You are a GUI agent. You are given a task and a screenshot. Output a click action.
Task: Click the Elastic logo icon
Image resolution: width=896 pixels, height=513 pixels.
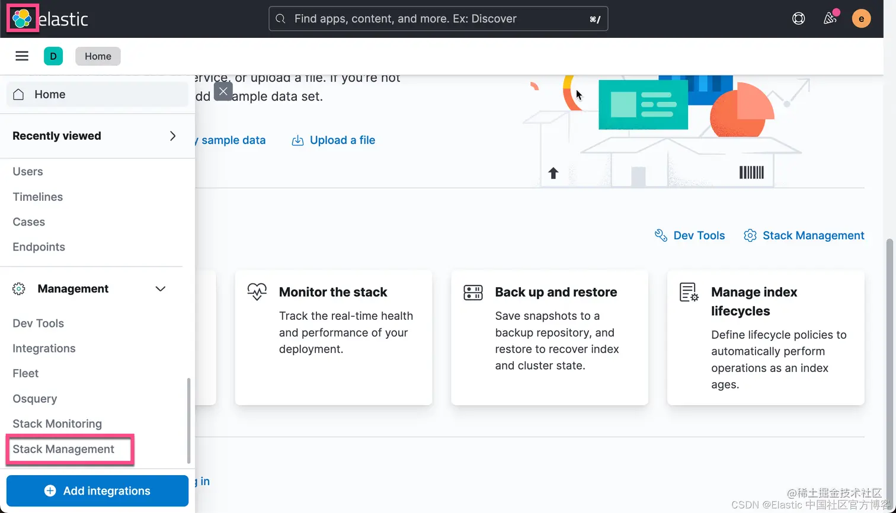click(x=22, y=18)
